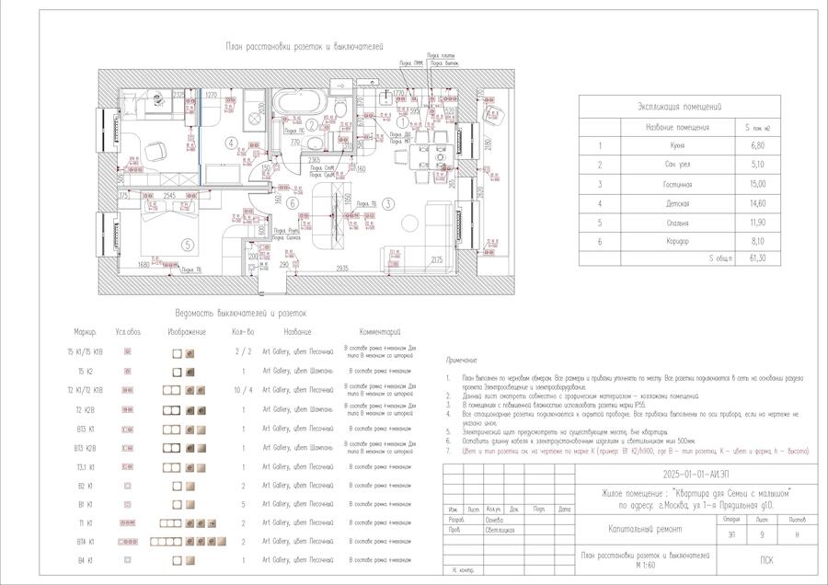Select the office chair in the children's room

pos(155,151)
